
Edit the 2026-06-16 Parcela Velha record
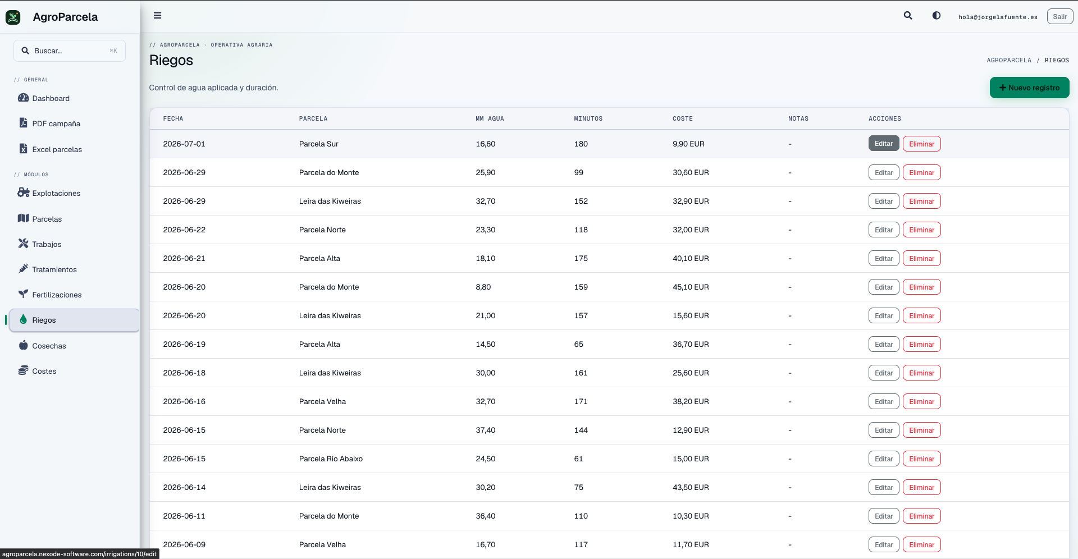pos(884,401)
